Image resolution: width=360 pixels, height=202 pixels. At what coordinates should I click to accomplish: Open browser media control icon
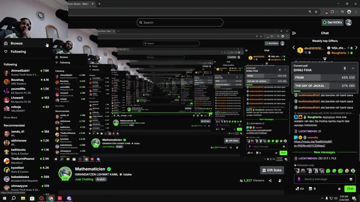point(342,12)
